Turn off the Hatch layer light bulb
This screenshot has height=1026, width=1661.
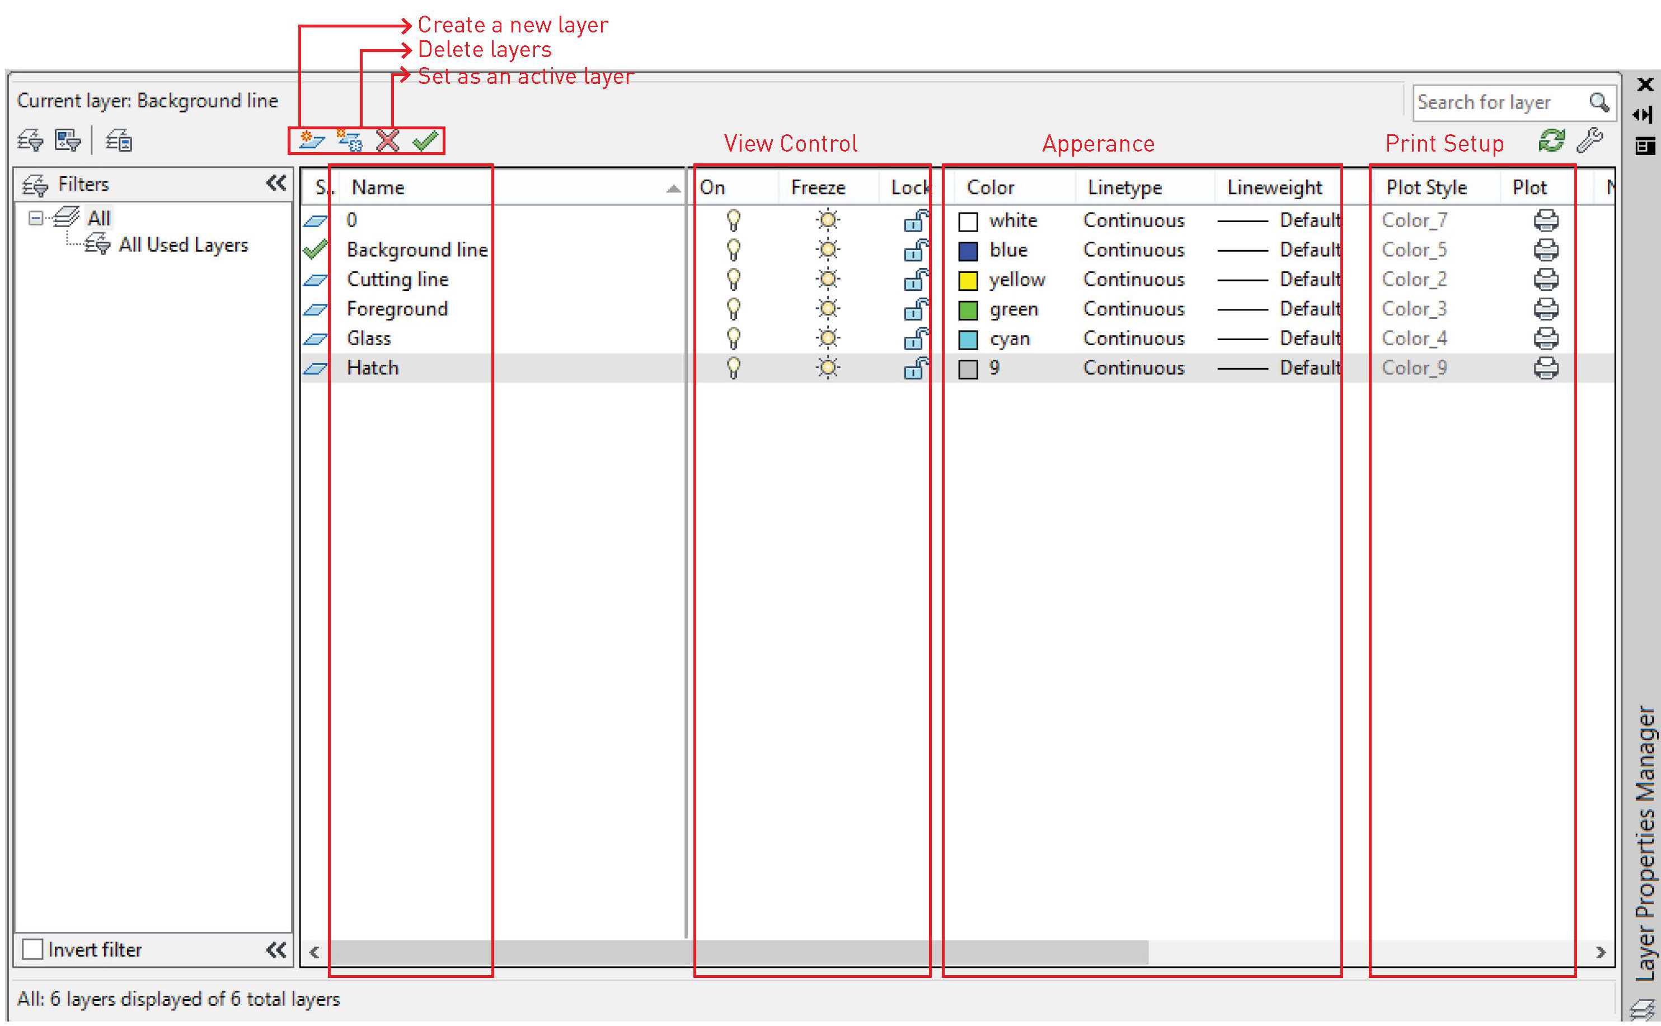pos(733,368)
